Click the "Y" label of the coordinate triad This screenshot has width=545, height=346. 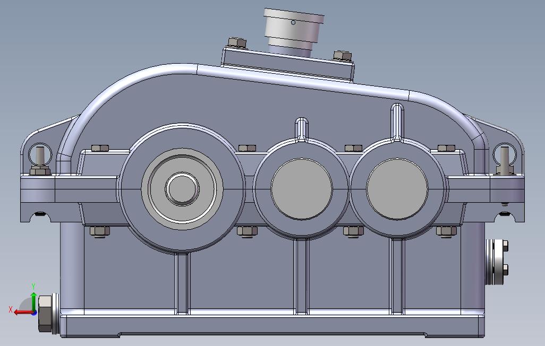coord(33,286)
